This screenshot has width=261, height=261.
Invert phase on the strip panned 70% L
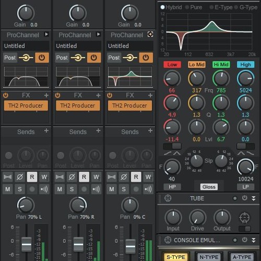click(20, 177)
